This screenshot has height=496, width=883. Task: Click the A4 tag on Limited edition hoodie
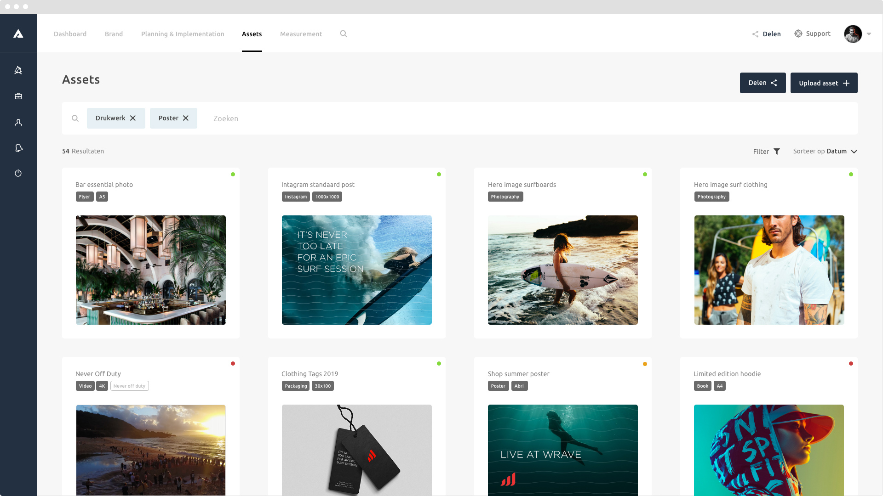coord(720,386)
